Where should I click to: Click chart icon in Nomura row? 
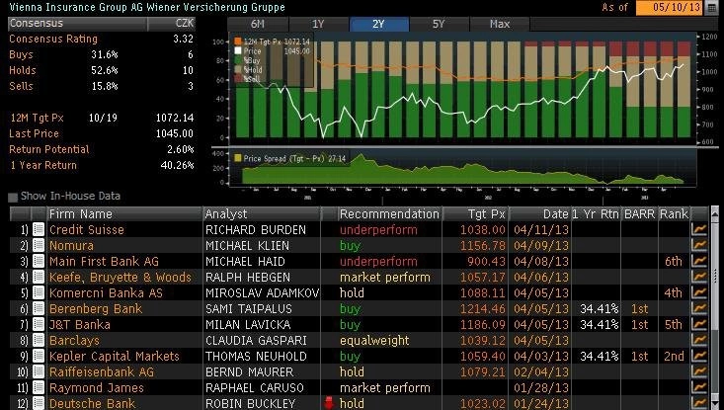click(699, 245)
